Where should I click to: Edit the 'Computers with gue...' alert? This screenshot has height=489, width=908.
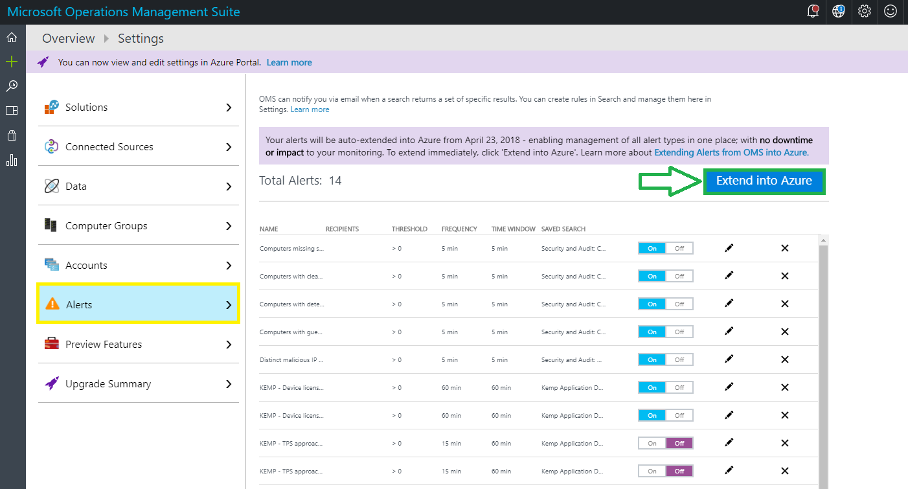point(729,331)
